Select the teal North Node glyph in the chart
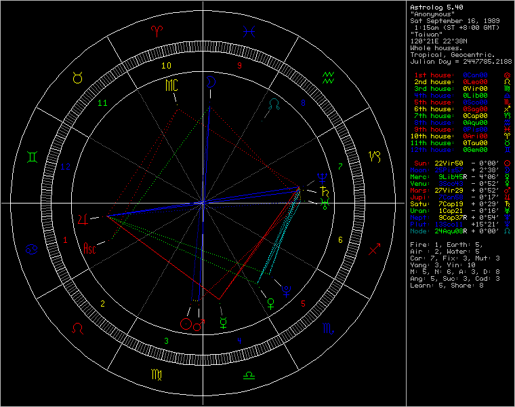The image size is (515, 407). click(274, 104)
